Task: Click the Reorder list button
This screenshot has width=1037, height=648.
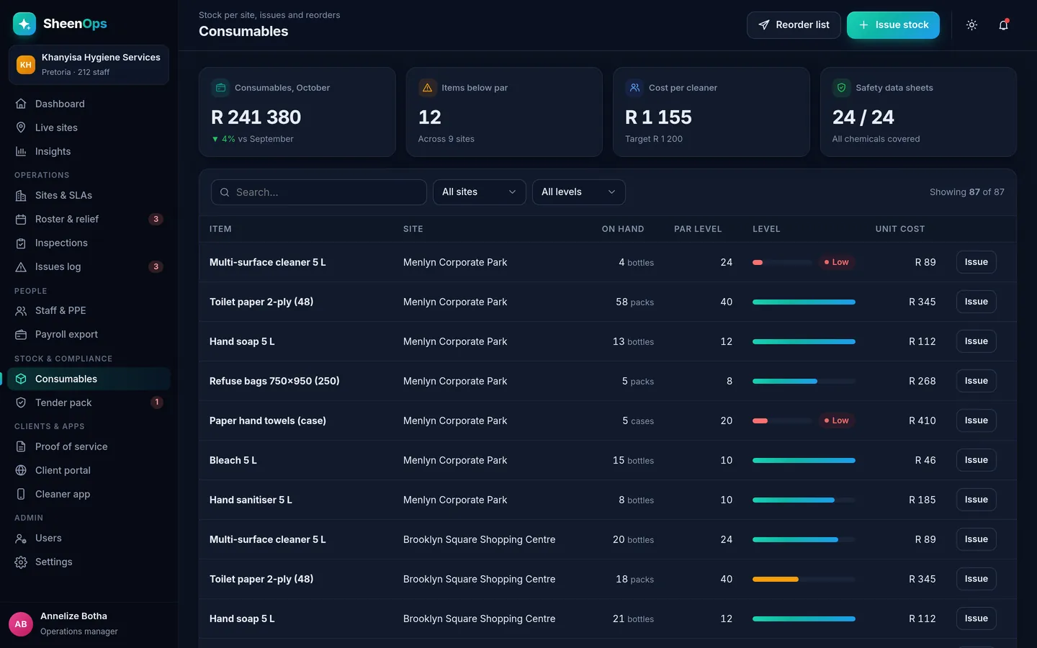Action: click(x=794, y=25)
